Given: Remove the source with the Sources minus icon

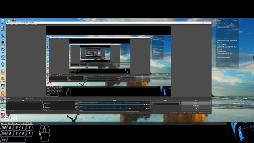Looking at the screenshot, I should click(x=45, y=111).
